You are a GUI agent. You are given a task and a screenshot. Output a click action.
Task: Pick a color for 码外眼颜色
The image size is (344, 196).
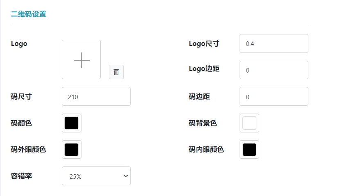(72, 149)
